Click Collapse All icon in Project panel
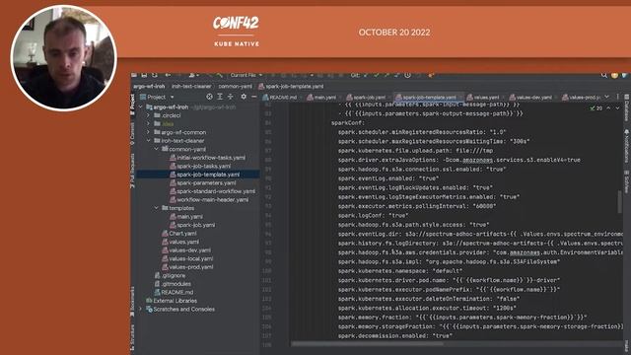 [x=230, y=97]
